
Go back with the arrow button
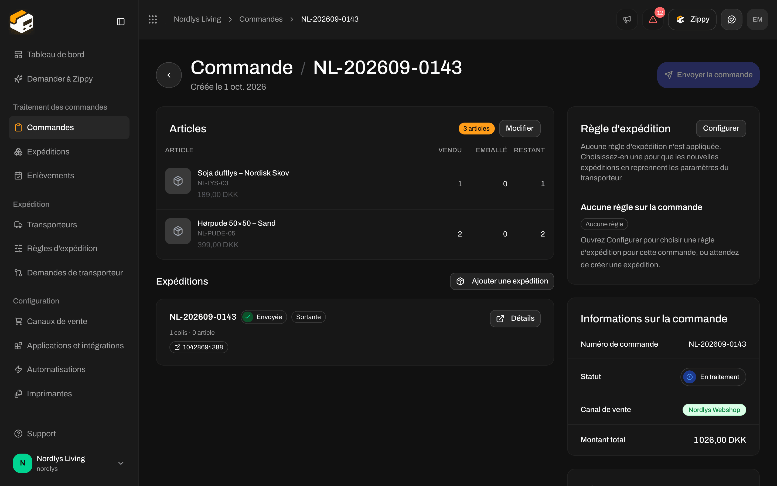point(169,75)
